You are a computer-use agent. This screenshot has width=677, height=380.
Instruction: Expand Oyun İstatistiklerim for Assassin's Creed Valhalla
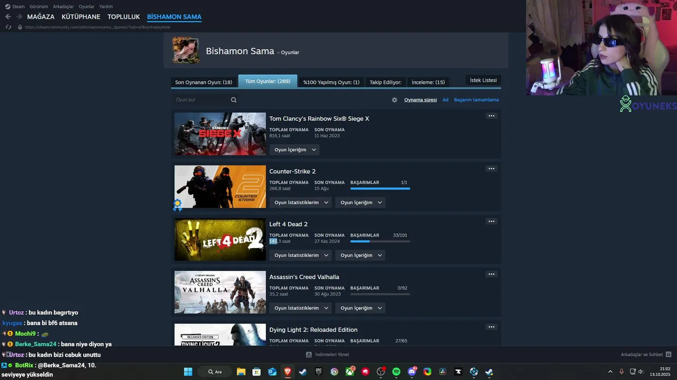[x=300, y=308]
